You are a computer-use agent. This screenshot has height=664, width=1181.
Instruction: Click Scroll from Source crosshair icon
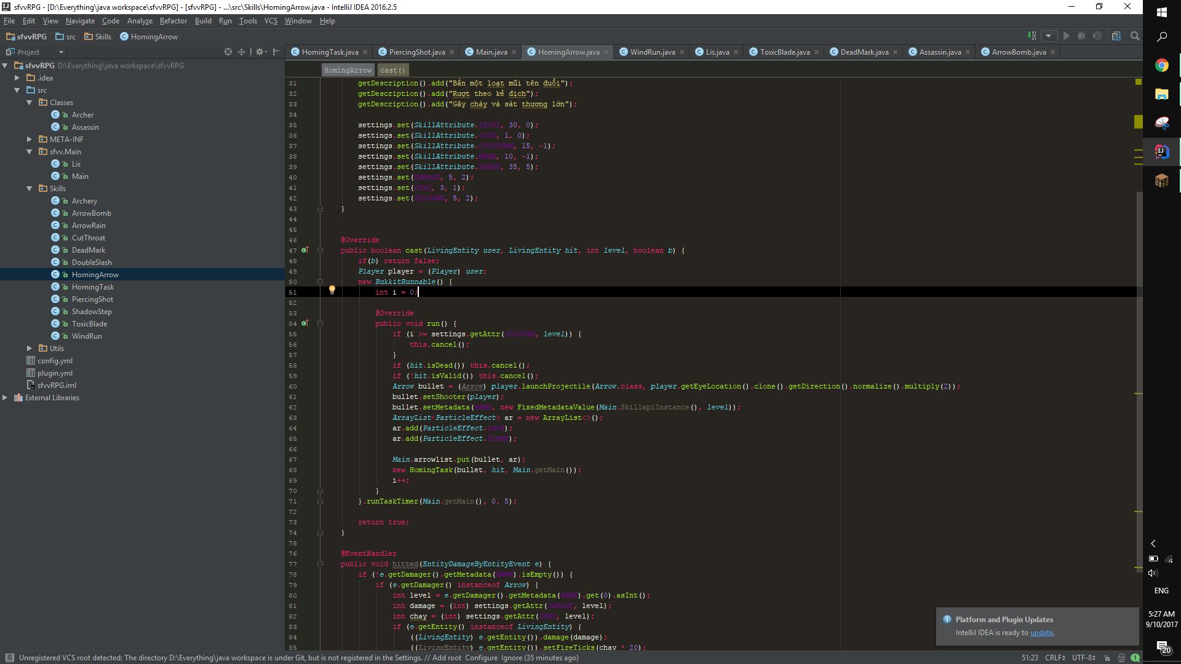coord(228,52)
